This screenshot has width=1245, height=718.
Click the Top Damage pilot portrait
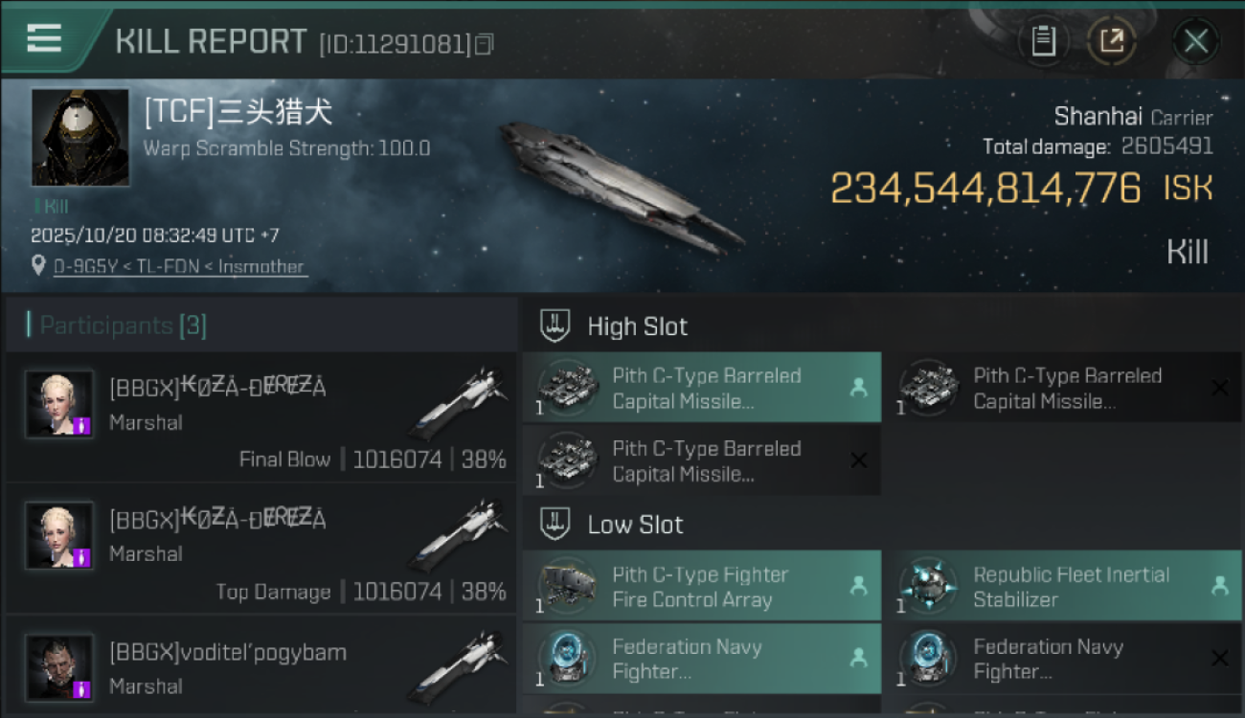(59, 536)
